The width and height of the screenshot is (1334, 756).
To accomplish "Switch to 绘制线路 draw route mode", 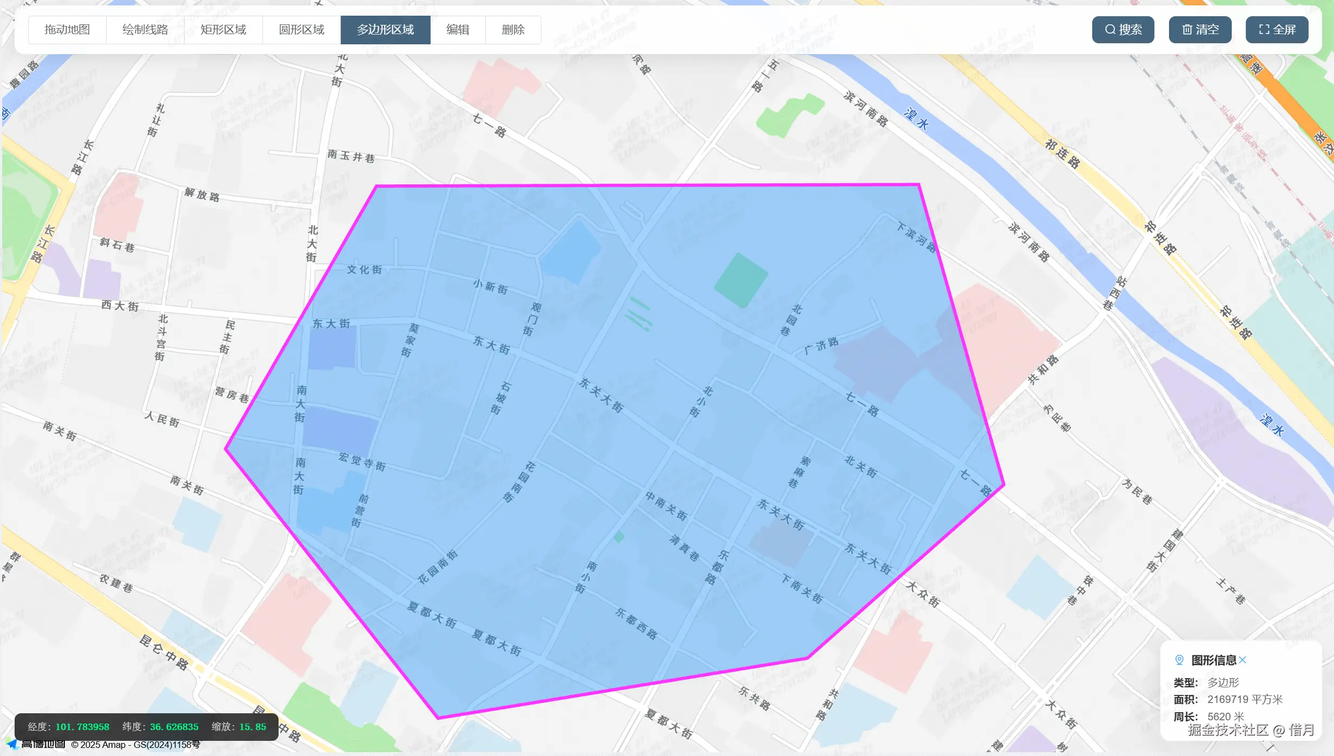I will pos(145,30).
